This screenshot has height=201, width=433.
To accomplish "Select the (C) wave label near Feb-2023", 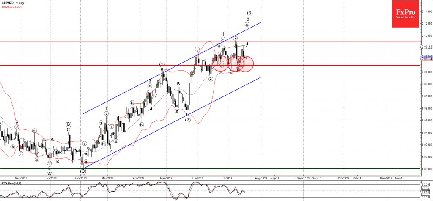I will (82, 171).
